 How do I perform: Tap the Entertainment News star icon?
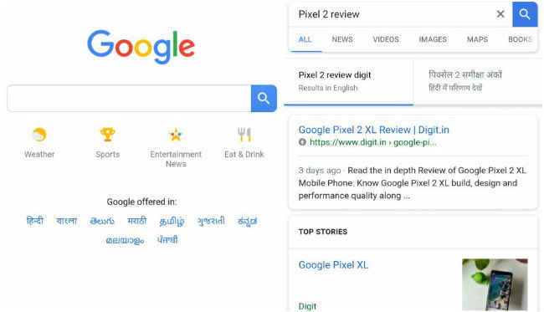(176, 135)
